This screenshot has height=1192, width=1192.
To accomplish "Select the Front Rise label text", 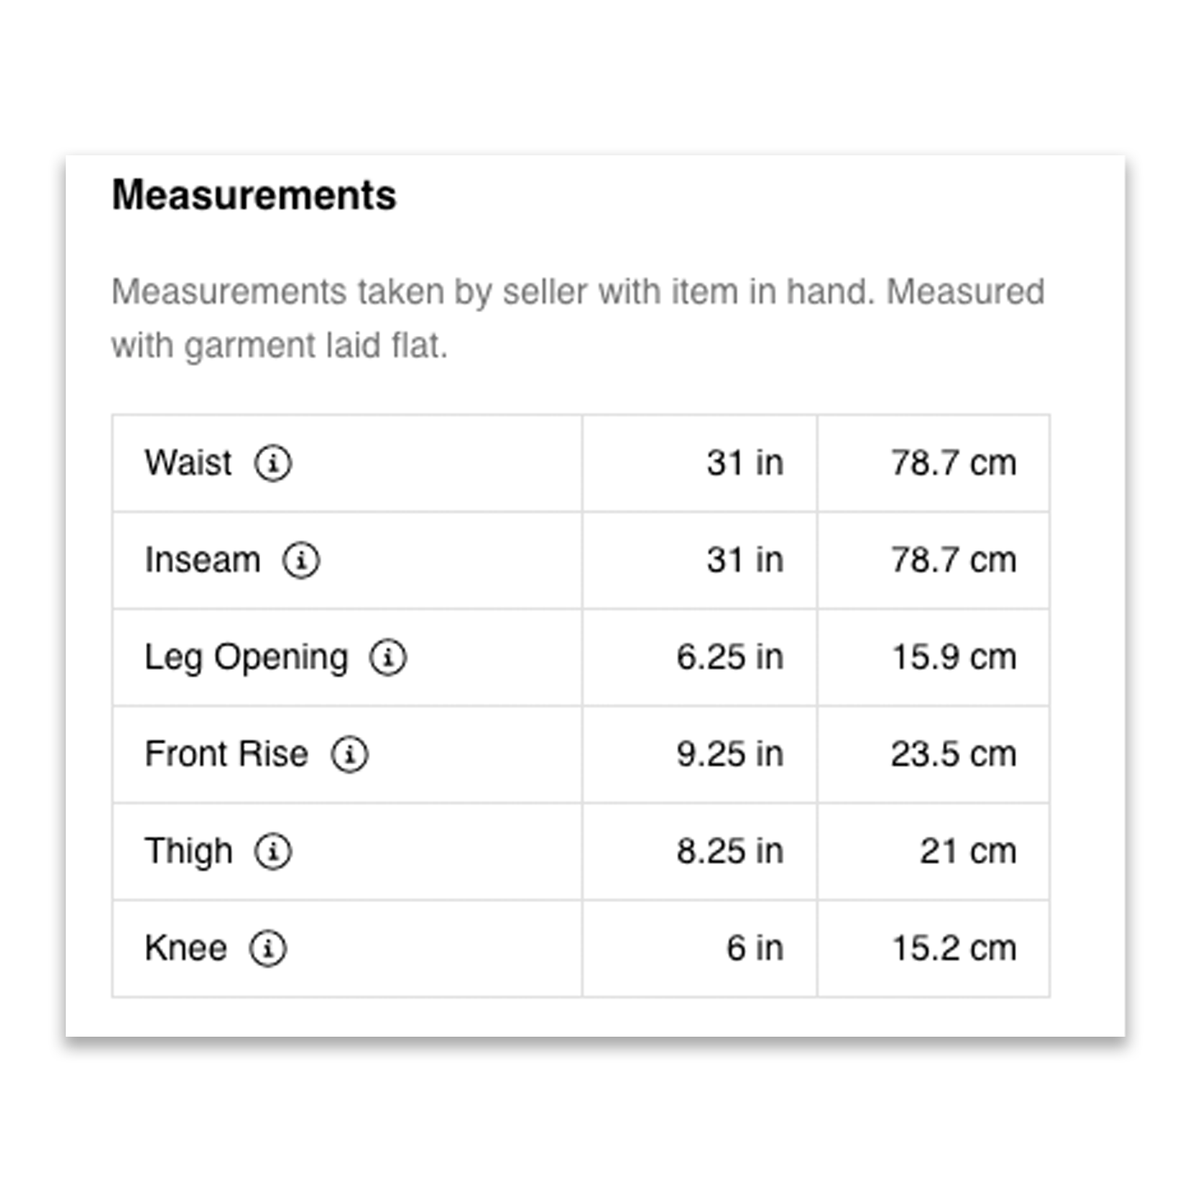I will point(227,754).
